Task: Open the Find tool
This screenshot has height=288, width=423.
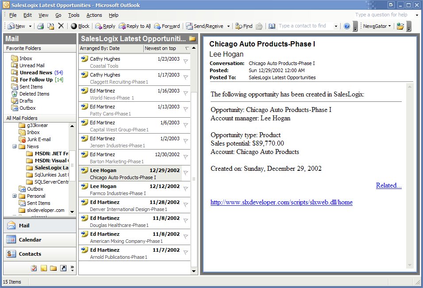Action: coord(244,26)
